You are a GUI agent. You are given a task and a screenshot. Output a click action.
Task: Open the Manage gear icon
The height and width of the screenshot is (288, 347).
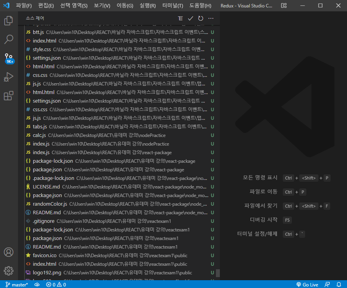(x=9, y=270)
